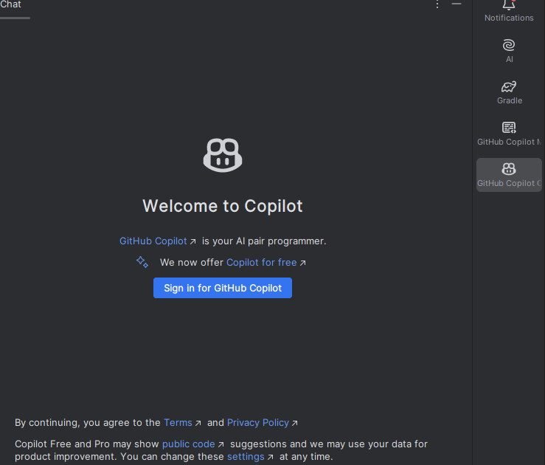Click Sign in for GitHub Copilot
The height and width of the screenshot is (465, 545).
click(223, 288)
